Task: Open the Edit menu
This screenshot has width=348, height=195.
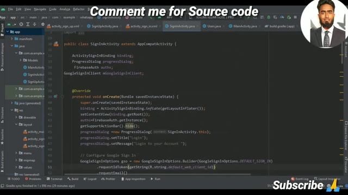Action: pos(18,9)
